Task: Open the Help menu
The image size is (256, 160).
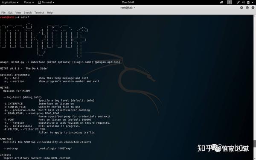Action: tap(50, 12)
